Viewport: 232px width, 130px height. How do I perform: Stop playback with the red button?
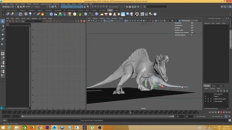221,112
